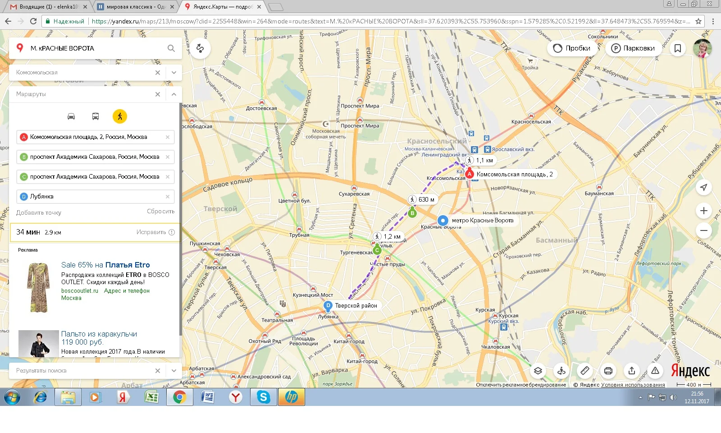Zoom out the map with minus button
Viewport: 721px width, 433px height.
[x=703, y=230]
